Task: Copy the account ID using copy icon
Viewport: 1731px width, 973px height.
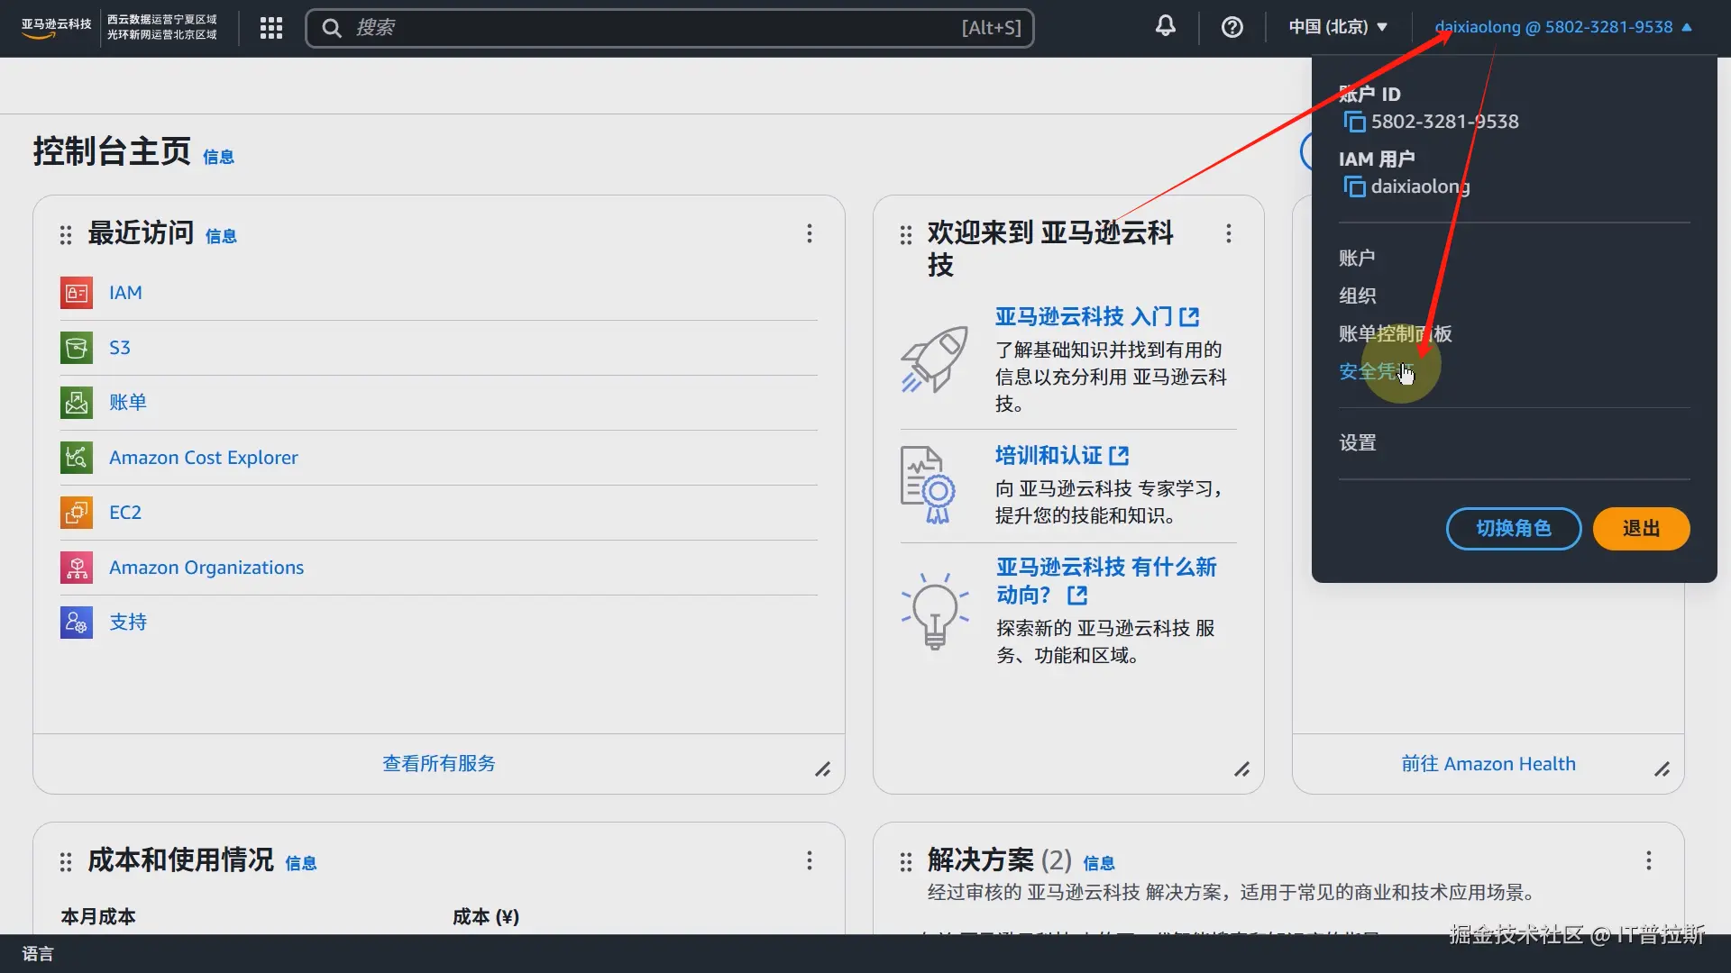Action: pos(1354,122)
